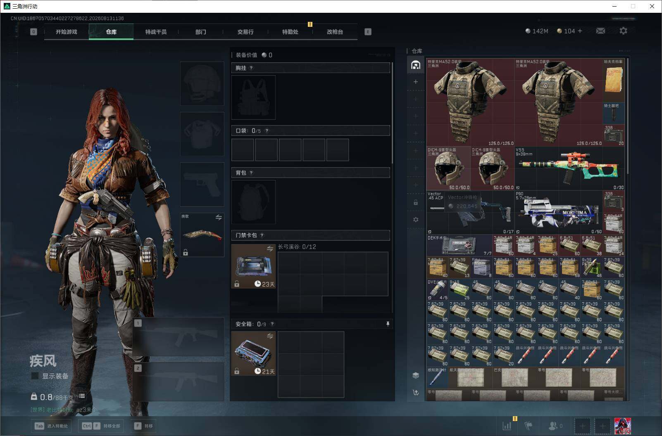
Task: Select the 仓库 tab
Action: click(111, 32)
